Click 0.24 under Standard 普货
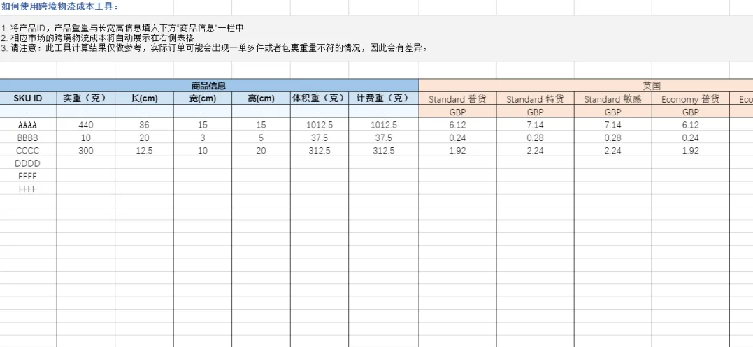The width and height of the screenshot is (753, 347). tap(457, 138)
